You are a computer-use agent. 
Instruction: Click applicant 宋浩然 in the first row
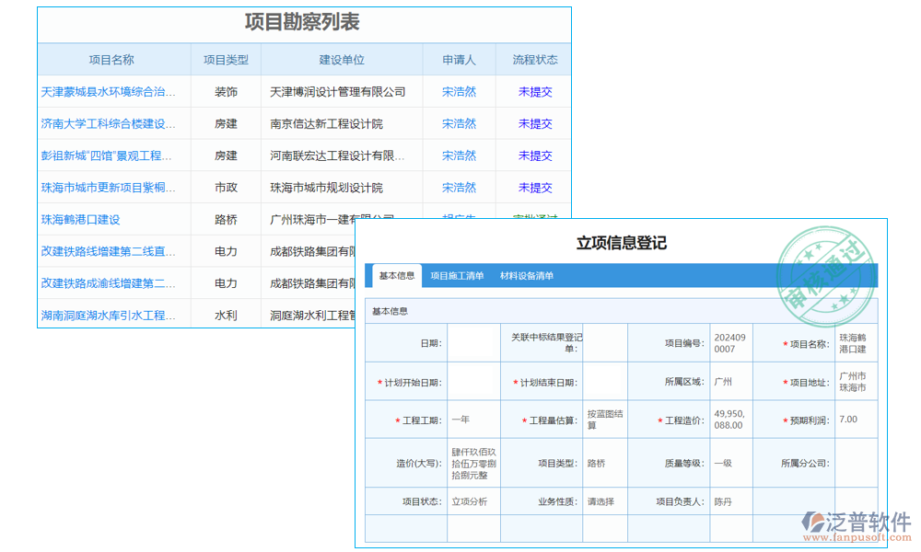[458, 91]
